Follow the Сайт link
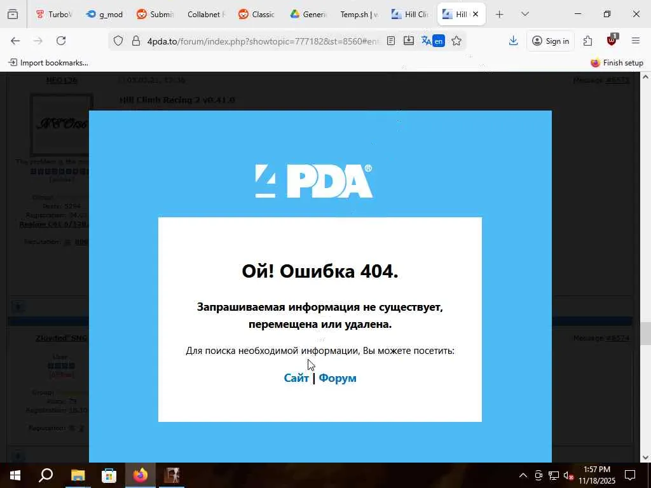The width and height of the screenshot is (651, 488). pyautogui.click(x=296, y=377)
